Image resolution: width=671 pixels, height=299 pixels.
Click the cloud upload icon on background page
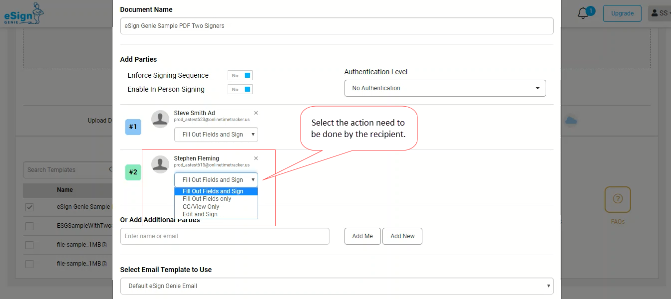coord(571,121)
